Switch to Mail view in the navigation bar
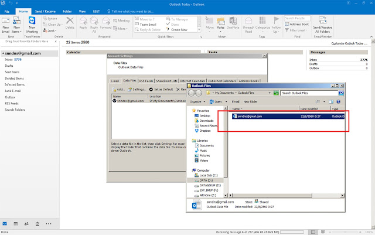The image size is (375, 235). click(x=5, y=224)
